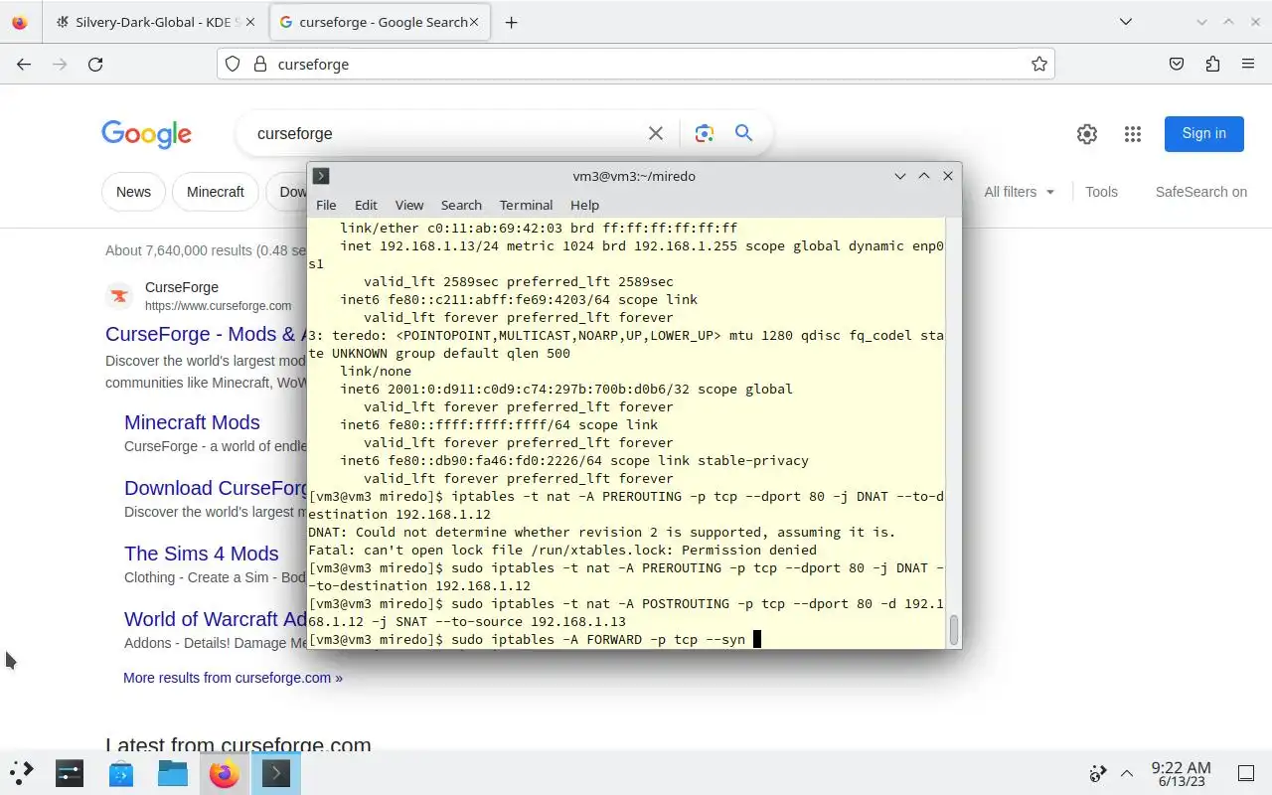Switch to Firefox in the taskbar
This screenshot has width=1272, height=795.
pos(225,773)
